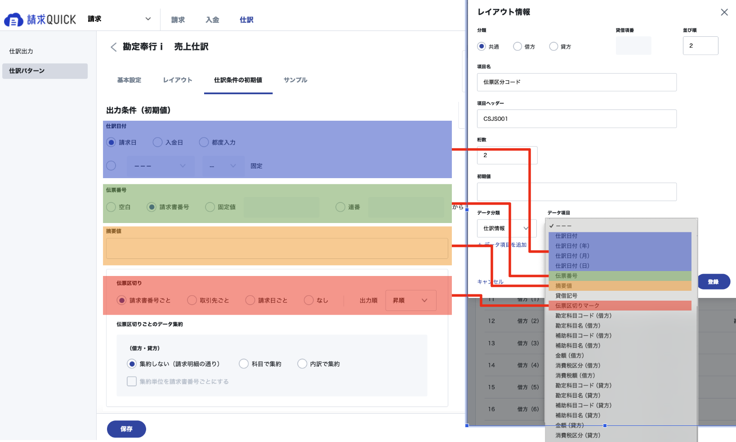Select 固定値 radio for 伝票番号
The image size is (736, 442).
pyautogui.click(x=210, y=207)
